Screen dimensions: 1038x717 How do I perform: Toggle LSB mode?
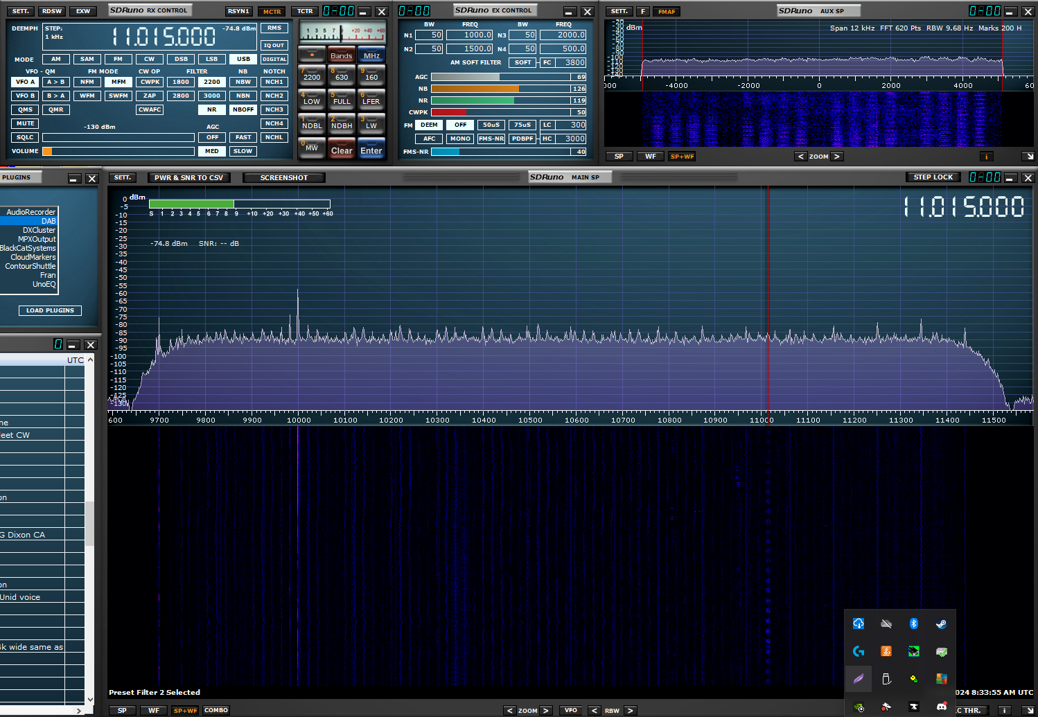pos(212,59)
